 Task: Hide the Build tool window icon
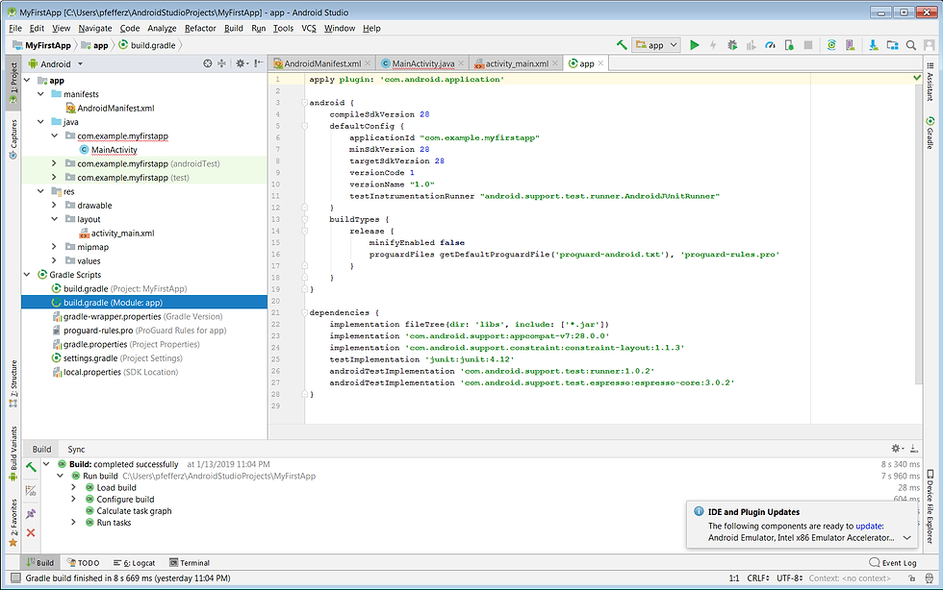[914, 448]
